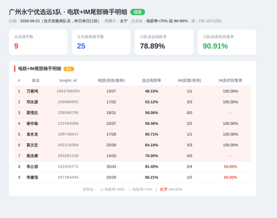The image size is (277, 218).
Task: Click the 当天跑单骑手数 card showing 25
Action: click(x=101, y=42)
